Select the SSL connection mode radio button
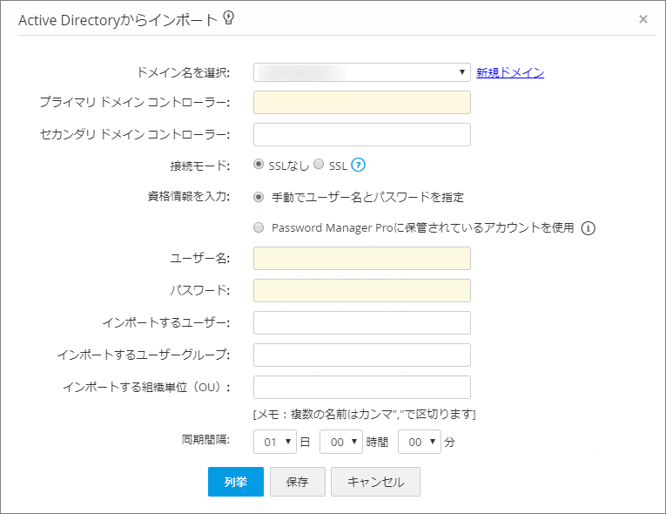Image resolution: width=666 pixels, height=514 pixels. point(319,165)
